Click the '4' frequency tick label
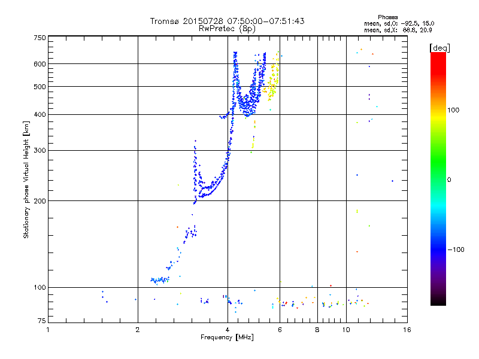 tap(228, 330)
